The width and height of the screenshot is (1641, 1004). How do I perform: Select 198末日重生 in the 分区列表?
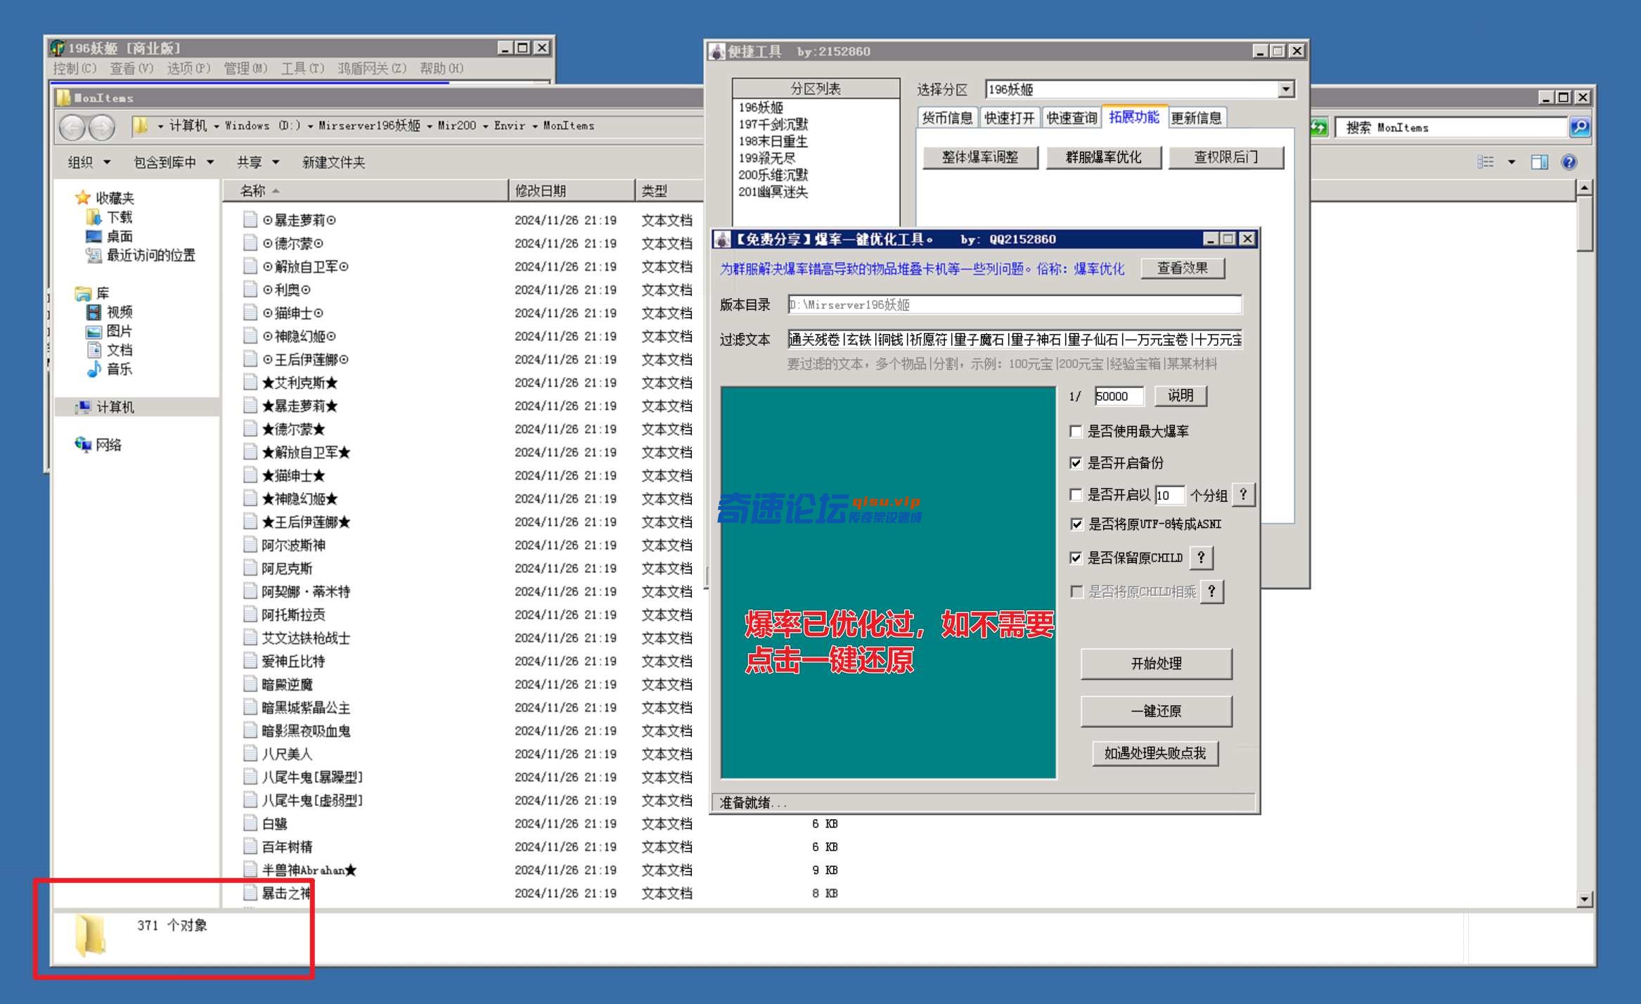[x=773, y=141]
